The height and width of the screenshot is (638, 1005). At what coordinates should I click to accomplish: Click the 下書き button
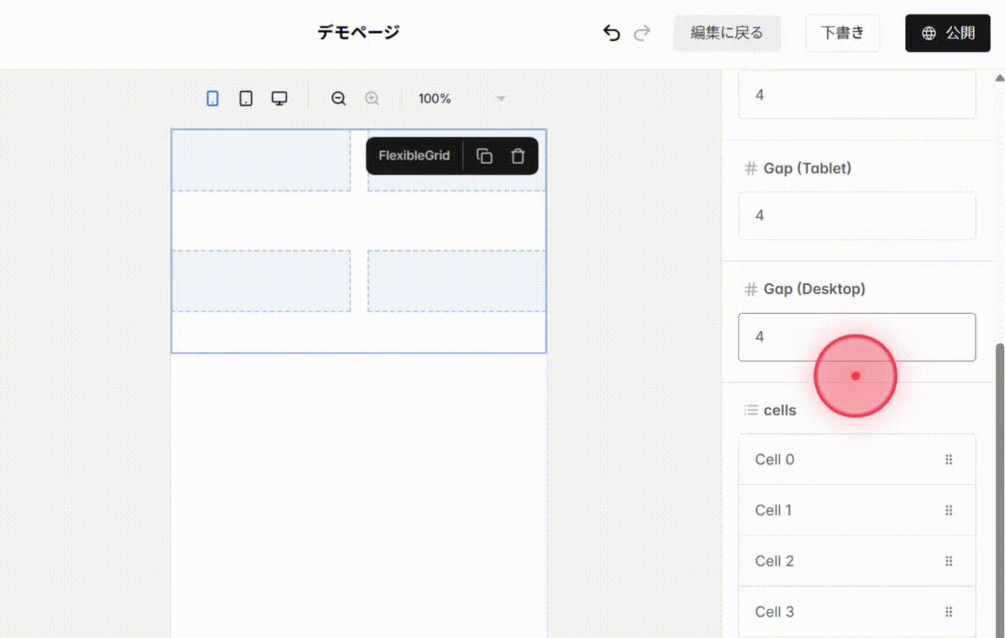(x=842, y=33)
